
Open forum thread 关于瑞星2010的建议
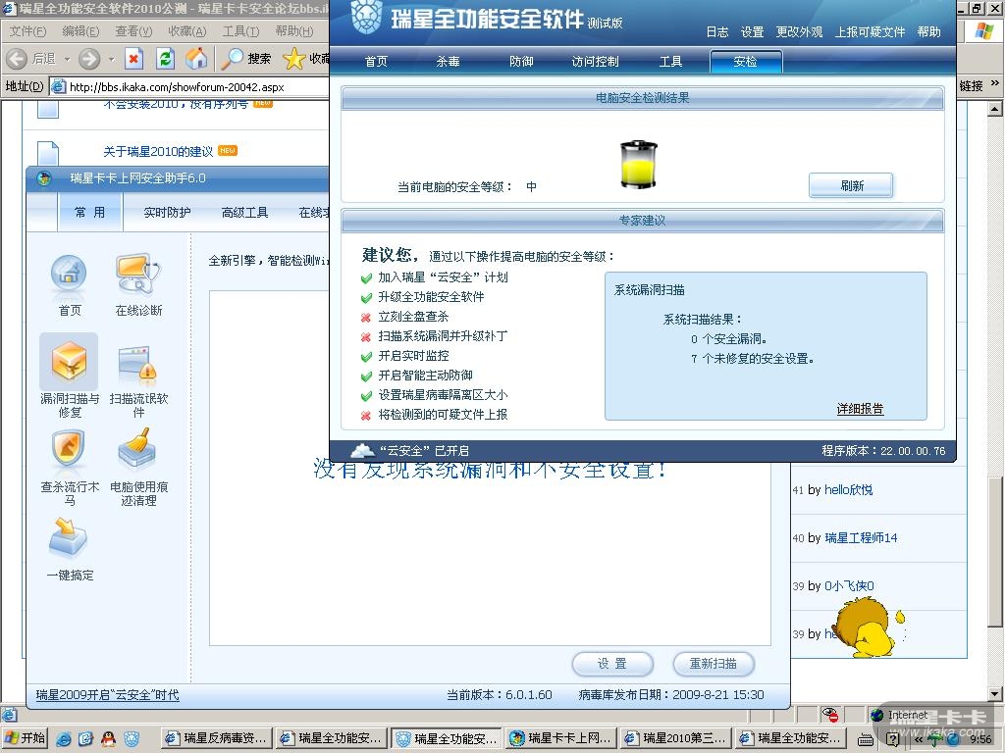158,152
